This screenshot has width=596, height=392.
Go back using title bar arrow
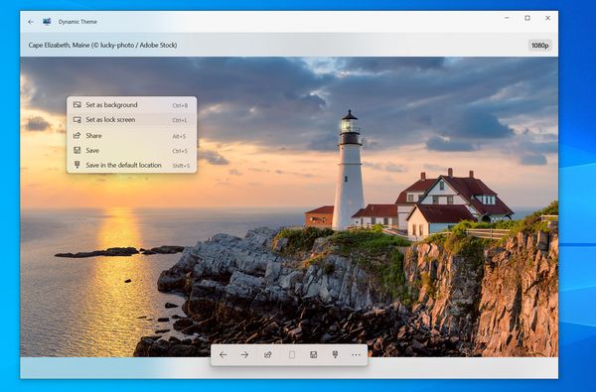point(31,22)
